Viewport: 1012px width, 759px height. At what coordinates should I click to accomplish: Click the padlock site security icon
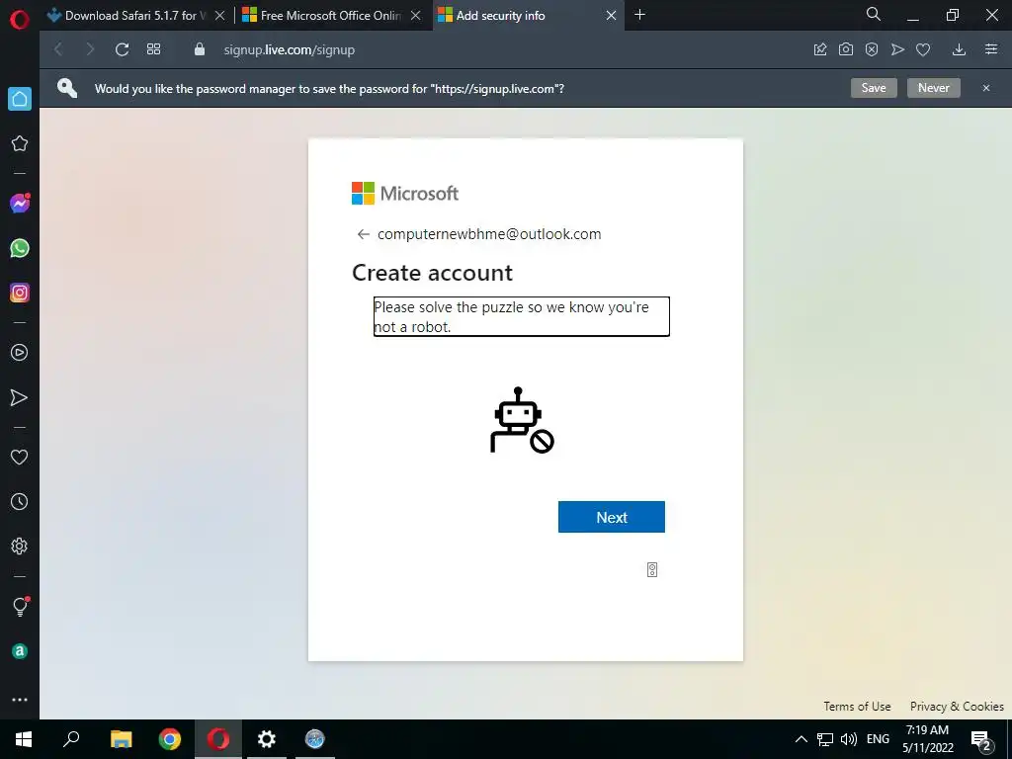(x=200, y=49)
